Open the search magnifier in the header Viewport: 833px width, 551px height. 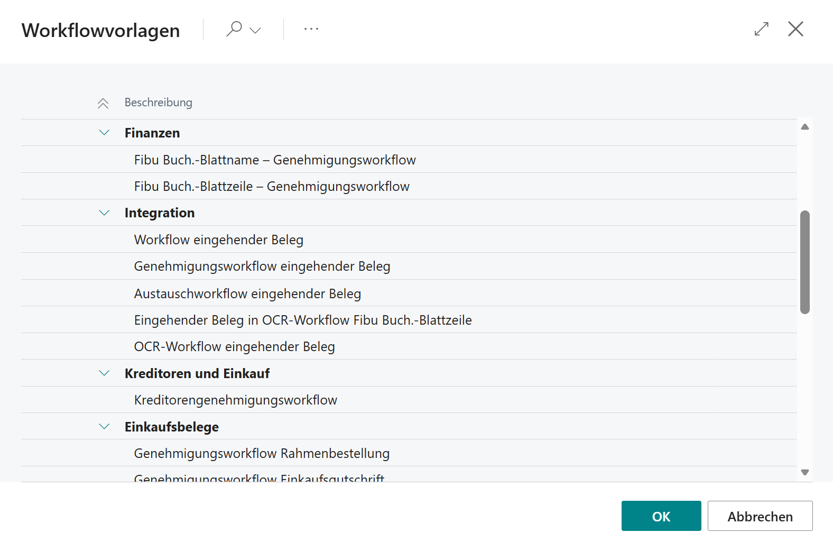(234, 29)
